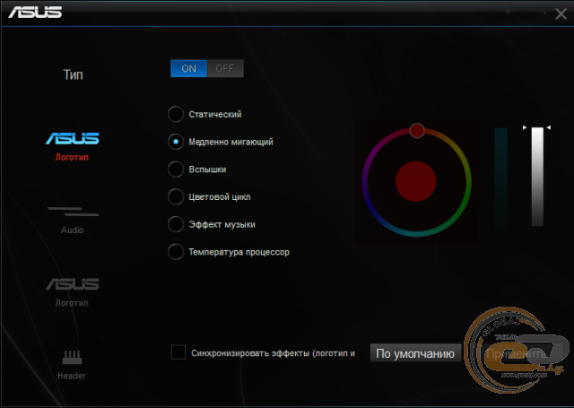The width and height of the screenshot is (574, 408).
Task: Click the hue handle on the color wheel
Action: click(x=416, y=131)
